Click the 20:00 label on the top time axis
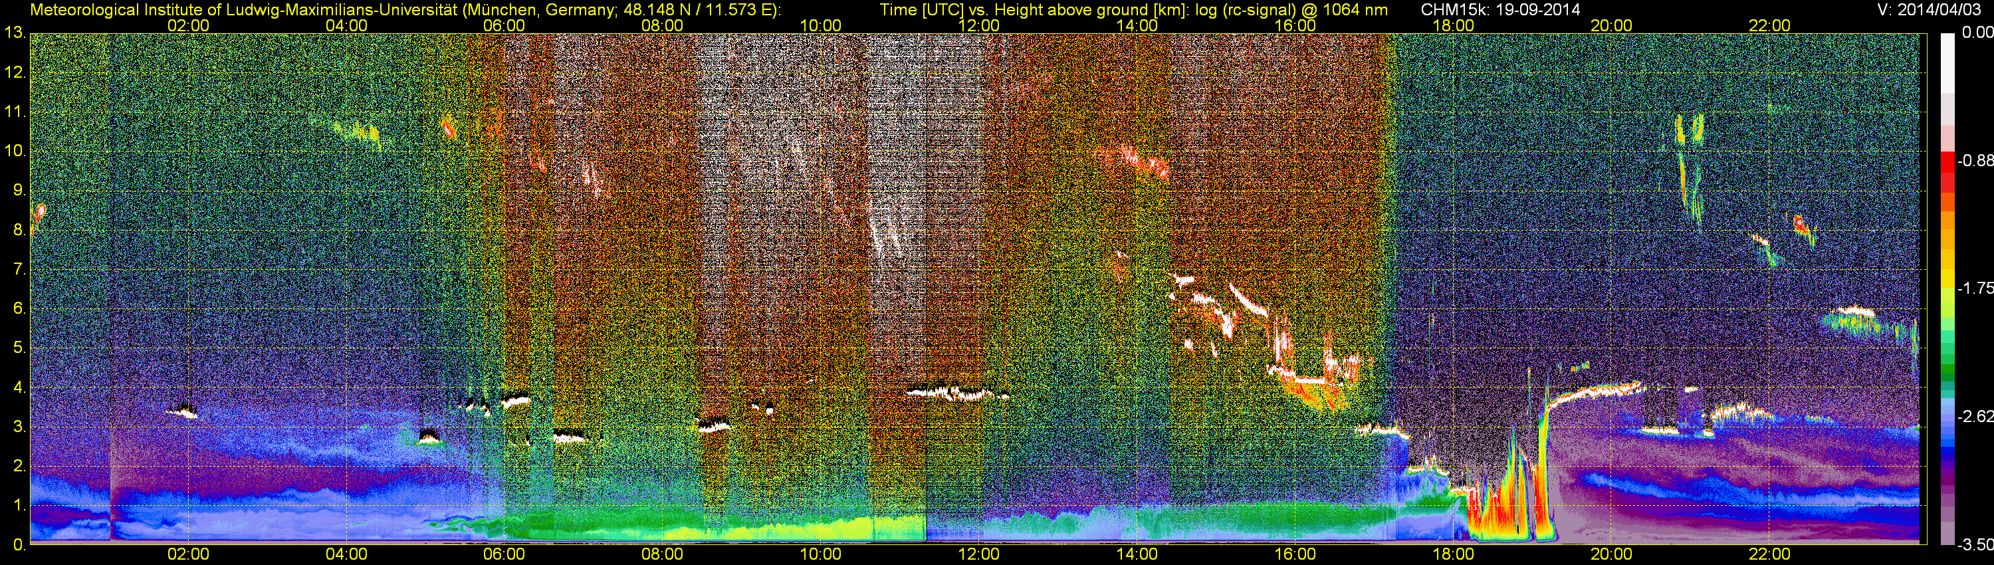Image resolution: width=1994 pixels, height=565 pixels. [x=1612, y=25]
